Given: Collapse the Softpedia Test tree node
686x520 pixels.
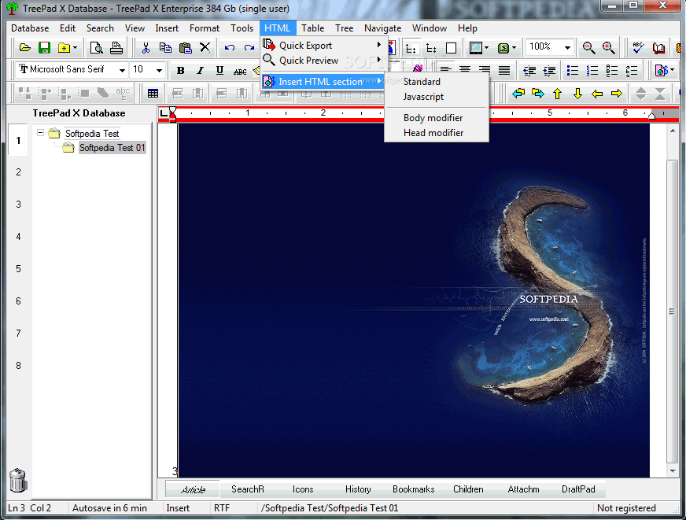Looking at the screenshot, I should pos(41,132).
